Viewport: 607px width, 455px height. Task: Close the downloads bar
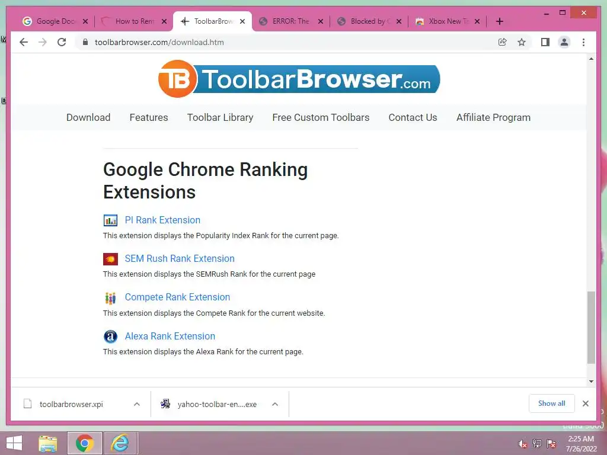click(585, 403)
